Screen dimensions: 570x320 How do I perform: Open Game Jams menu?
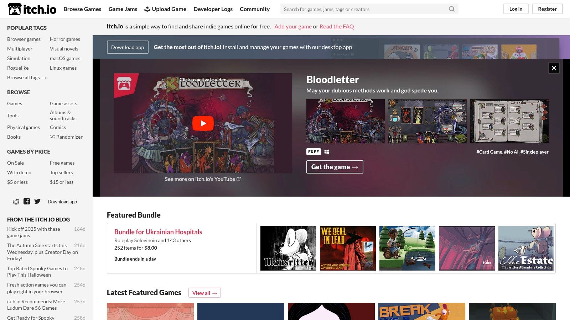(x=123, y=9)
